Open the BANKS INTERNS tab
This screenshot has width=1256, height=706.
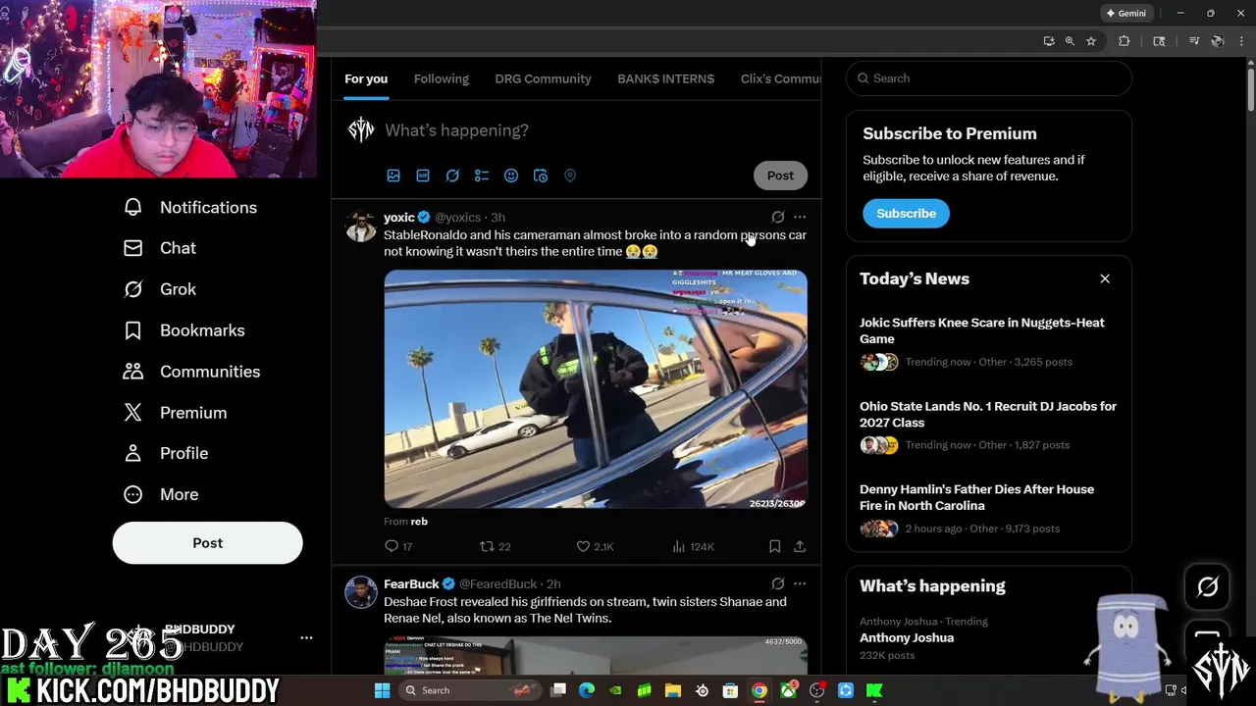[x=665, y=78]
